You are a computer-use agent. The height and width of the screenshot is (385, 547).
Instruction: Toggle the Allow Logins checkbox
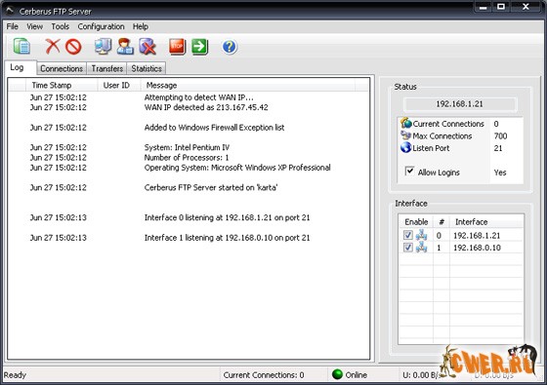pos(409,171)
